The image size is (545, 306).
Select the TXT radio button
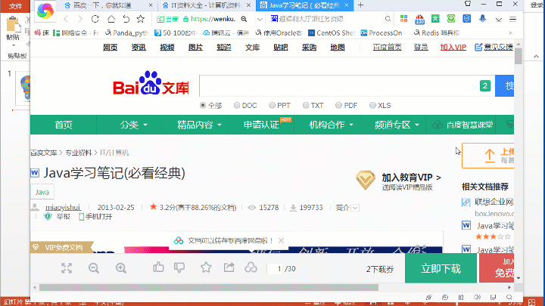pyautogui.click(x=306, y=105)
